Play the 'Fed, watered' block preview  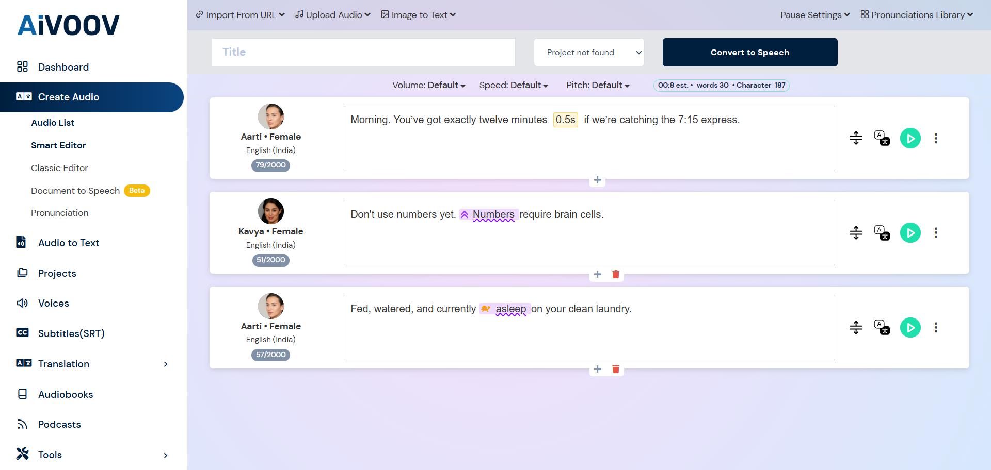tap(910, 328)
